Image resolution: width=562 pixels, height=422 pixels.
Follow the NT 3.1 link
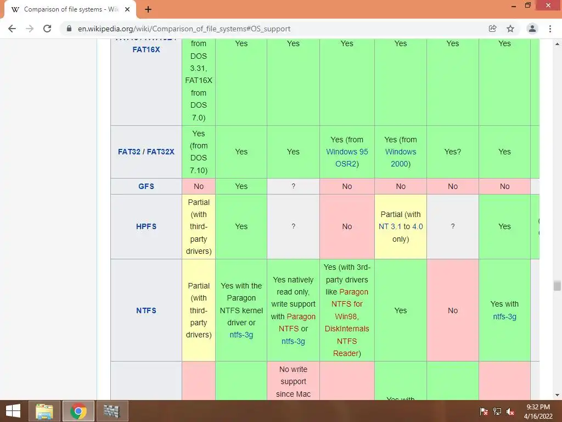(x=390, y=226)
